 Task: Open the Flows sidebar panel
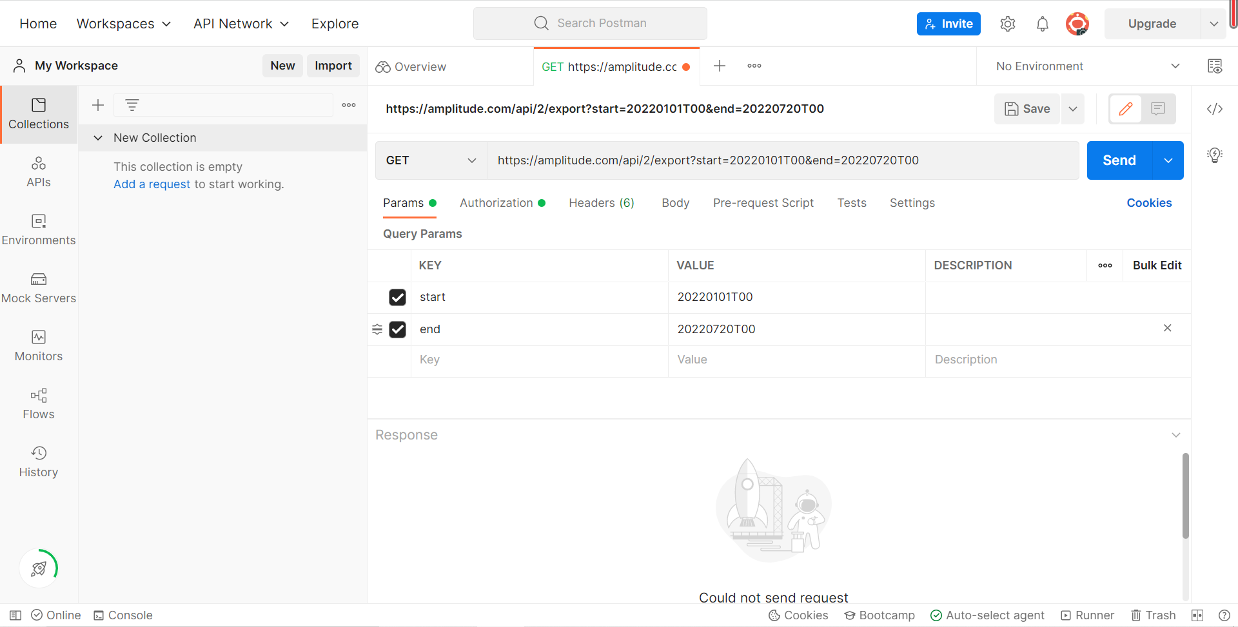[39, 404]
